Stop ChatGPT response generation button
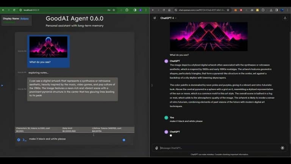The height and width of the screenshot is (164, 291). (282, 148)
